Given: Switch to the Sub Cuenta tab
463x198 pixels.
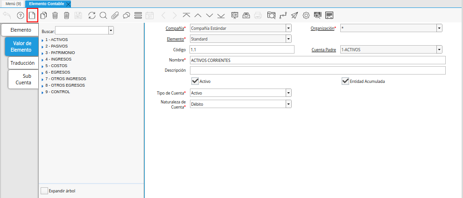Looking at the screenshot, I should point(23,79).
